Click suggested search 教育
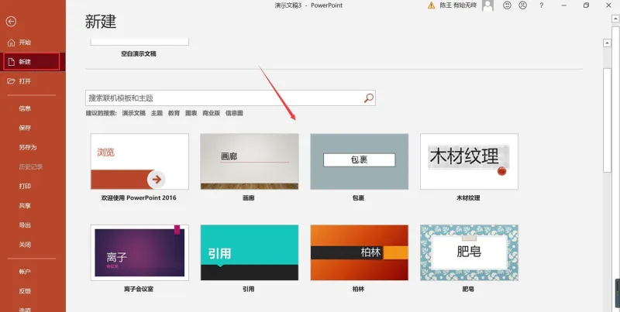Screen dimensions: 620x312 174,113
